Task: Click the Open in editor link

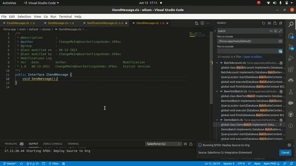Action: click(x=253, y=57)
